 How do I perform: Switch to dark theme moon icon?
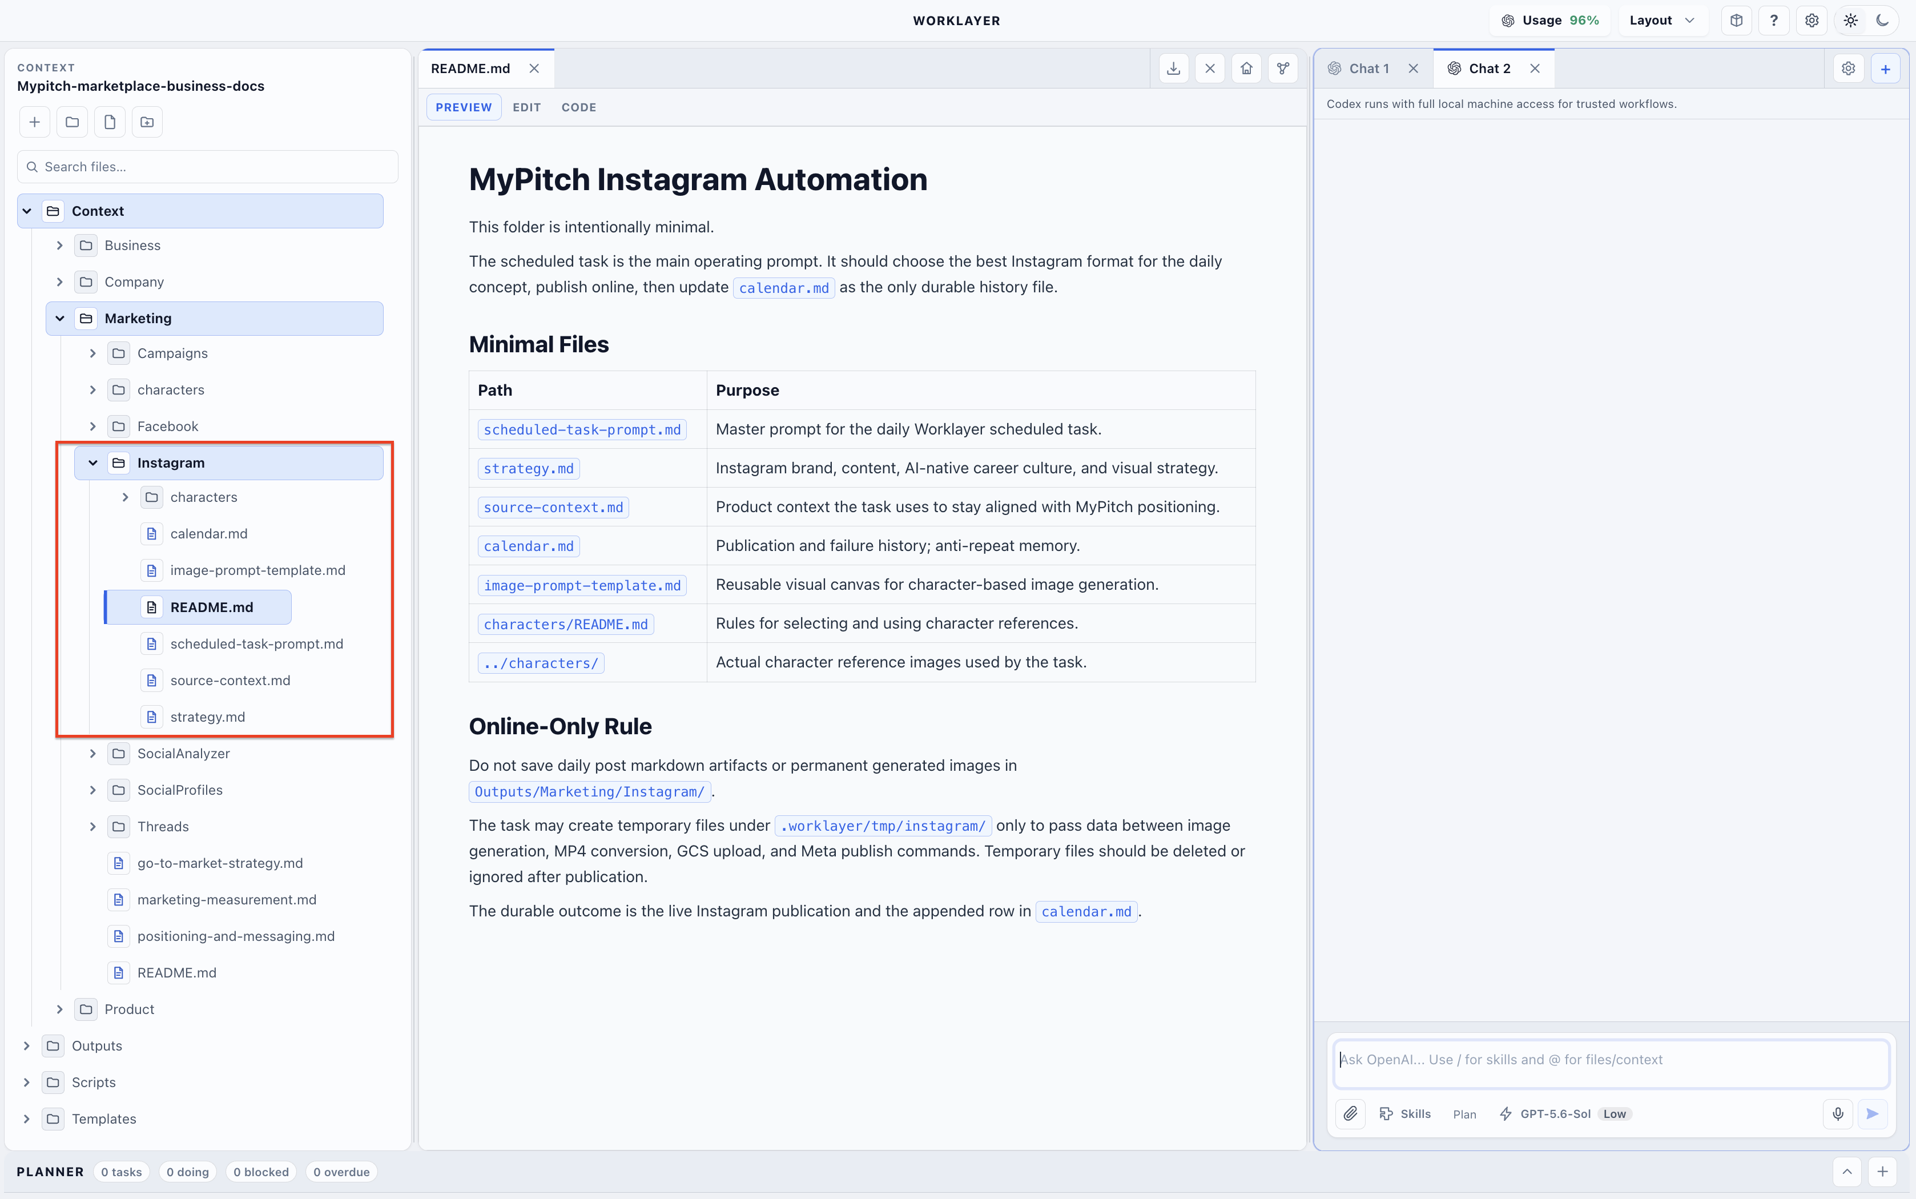1883,21
